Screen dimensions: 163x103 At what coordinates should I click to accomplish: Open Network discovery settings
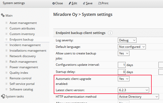click(x=23, y=56)
